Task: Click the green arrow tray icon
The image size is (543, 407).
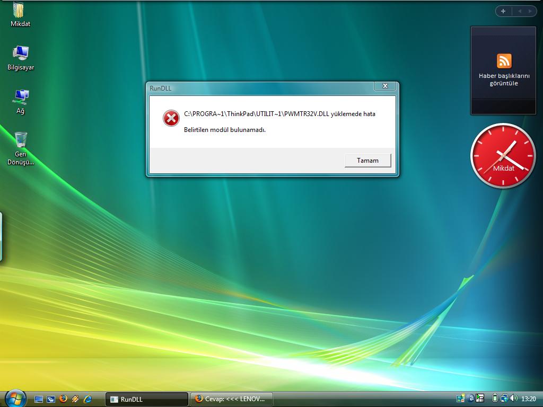Action: coord(480,399)
